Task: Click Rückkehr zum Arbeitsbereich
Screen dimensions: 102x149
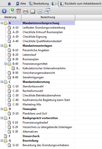Action: (x=81, y=4)
